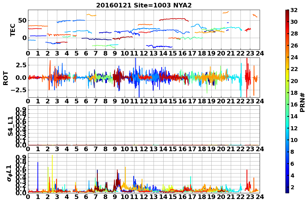Click the plot title '20160121 Site=1003 NYA2'
This screenshot has height=203, width=308.
click(144, 5)
